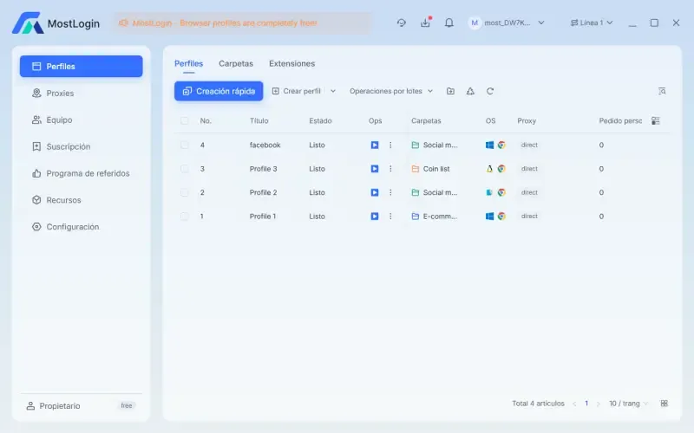694x433 pixels.
Task: Launch Profile 3 with play icon
Action: tap(375, 169)
